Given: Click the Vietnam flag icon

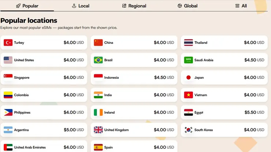Looking at the screenshot, I should (x=188, y=95).
